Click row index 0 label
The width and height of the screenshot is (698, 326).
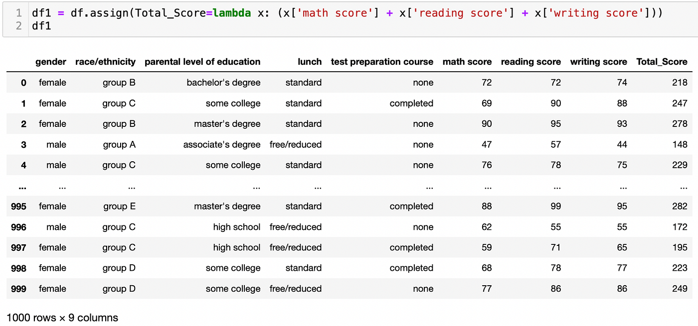tap(23, 83)
